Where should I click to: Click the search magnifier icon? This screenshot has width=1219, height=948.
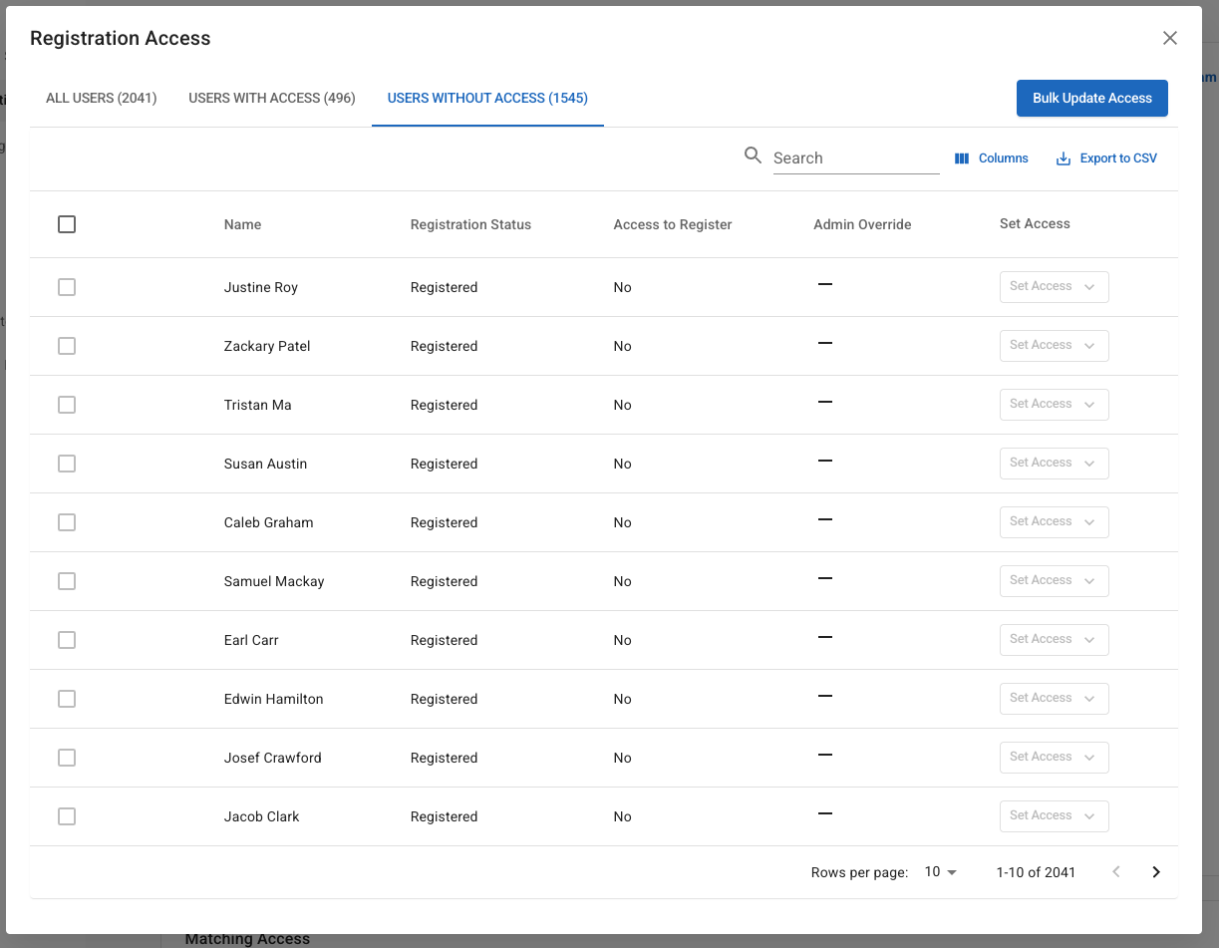[753, 156]
